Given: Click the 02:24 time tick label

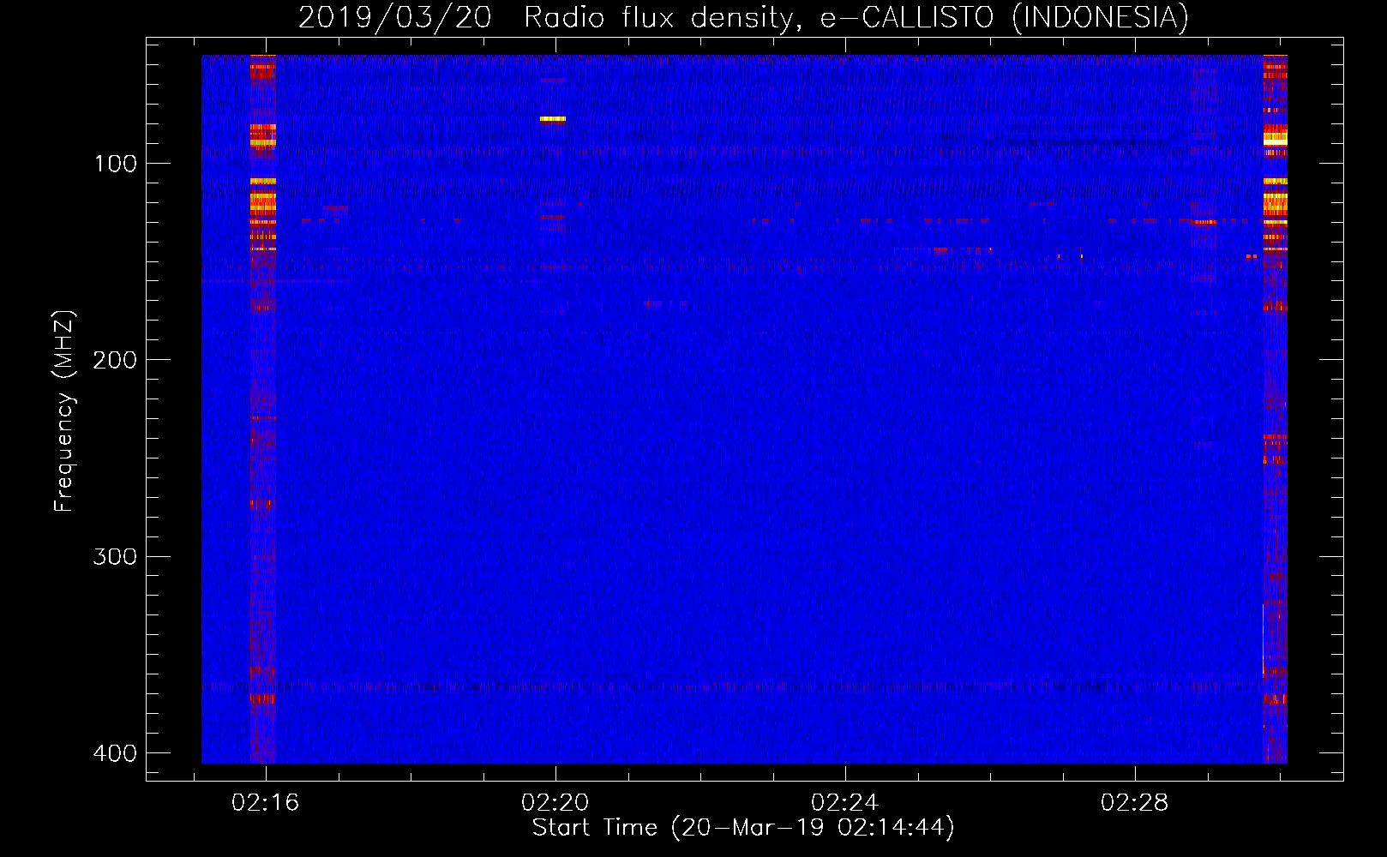Looking at the screenshot, I should [844, 803].
